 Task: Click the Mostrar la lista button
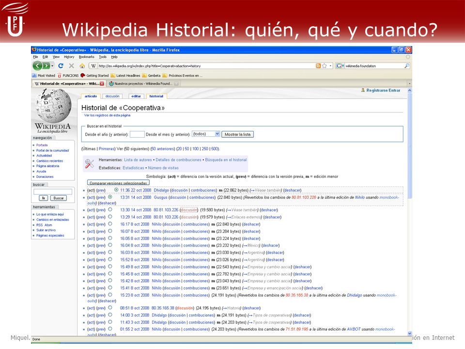tap(237, 134)
